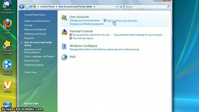Open the recent pages dropdown arrow
Screen dimensions: 199x112
pyautogui.click(x=31, y=7)
